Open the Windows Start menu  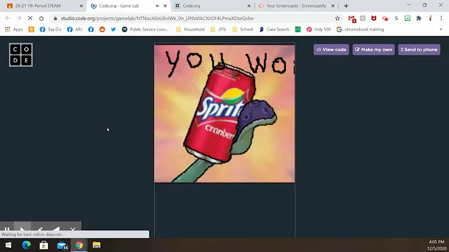point(8,245)
